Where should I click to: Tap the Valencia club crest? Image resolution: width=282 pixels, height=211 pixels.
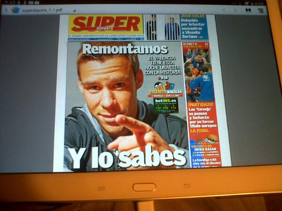(159, 86)
